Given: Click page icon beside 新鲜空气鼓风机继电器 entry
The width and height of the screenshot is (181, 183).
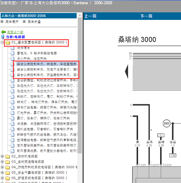Looking at the screenshot, I should click(x=13, y=134).
